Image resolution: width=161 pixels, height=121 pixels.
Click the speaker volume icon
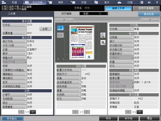pyautogui.click(x=149, y=2)
